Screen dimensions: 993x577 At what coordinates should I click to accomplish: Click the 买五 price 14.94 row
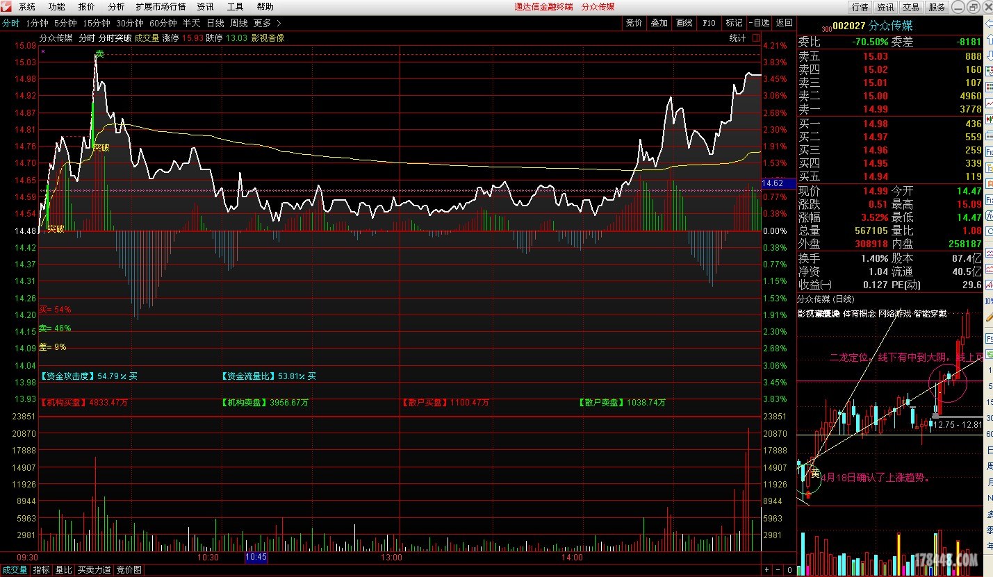point(890,176)
